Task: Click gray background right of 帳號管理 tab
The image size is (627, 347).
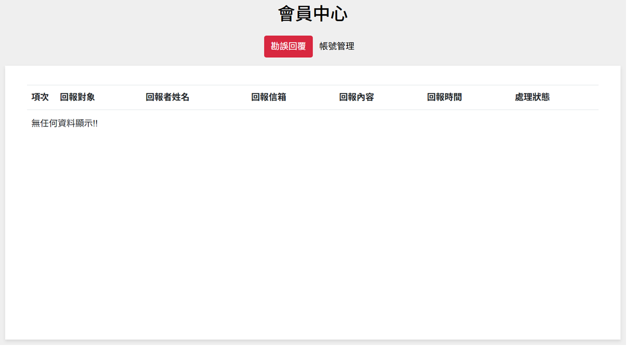Action: (x=466, y=46)
